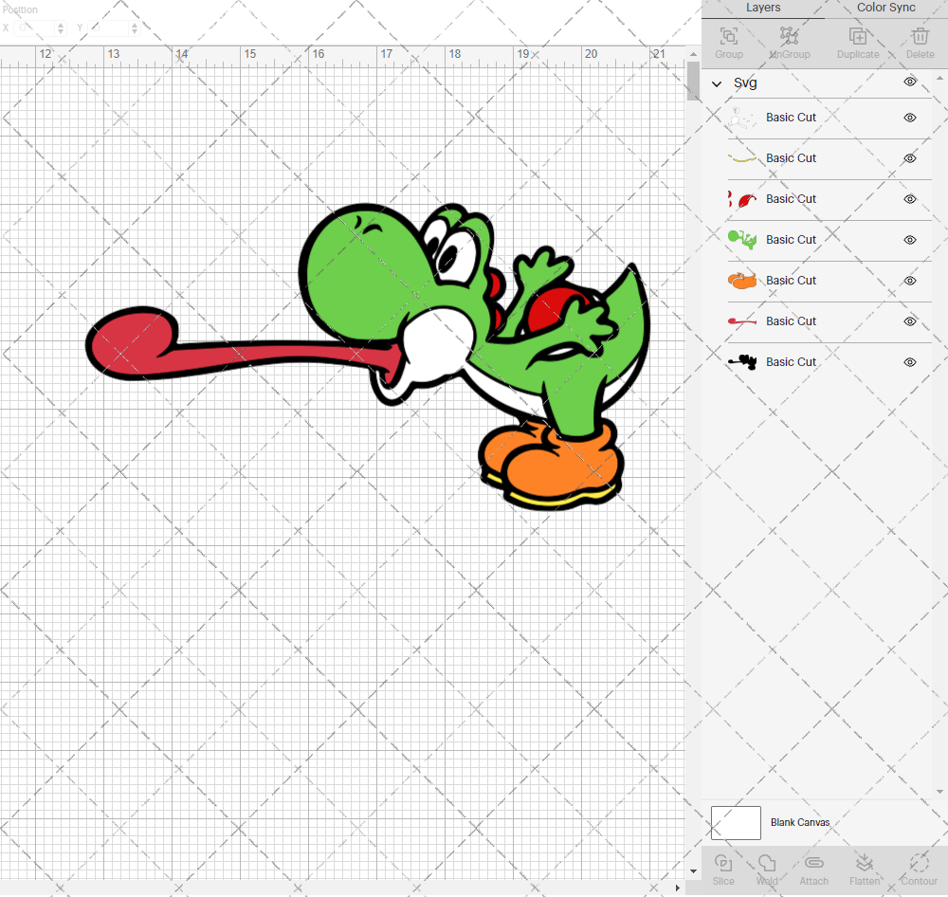Viewport: 948px width, 897px height.
Task: Click the Y position stepper arrows
Action: point(135,27)
